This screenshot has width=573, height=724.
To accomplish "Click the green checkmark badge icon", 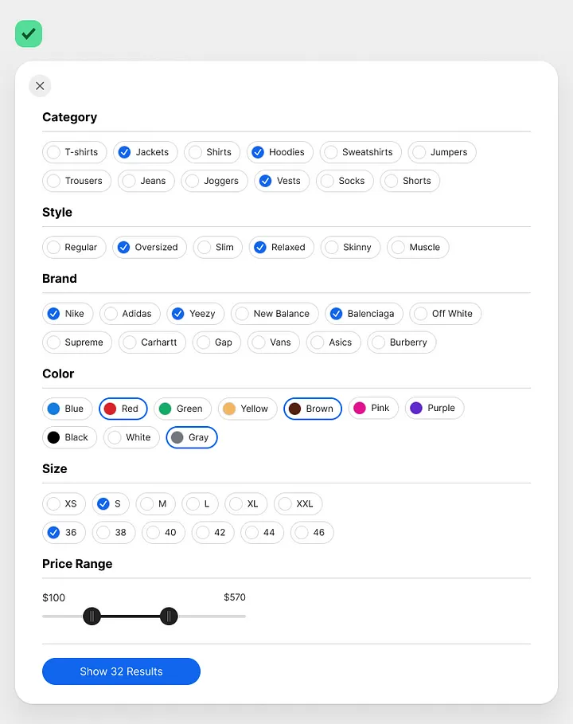I will [x=29, y=33].
